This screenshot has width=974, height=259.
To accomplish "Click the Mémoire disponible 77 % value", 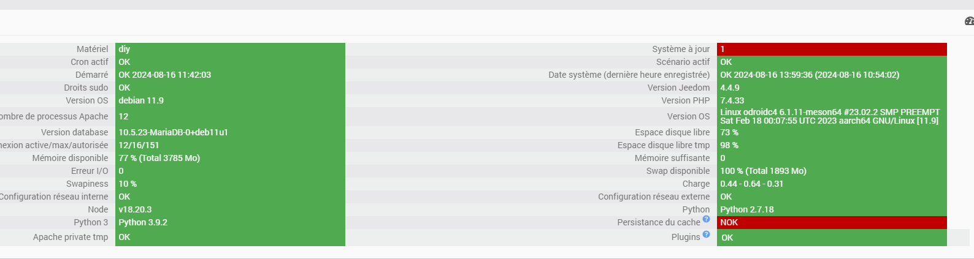I will click(159, 158).
